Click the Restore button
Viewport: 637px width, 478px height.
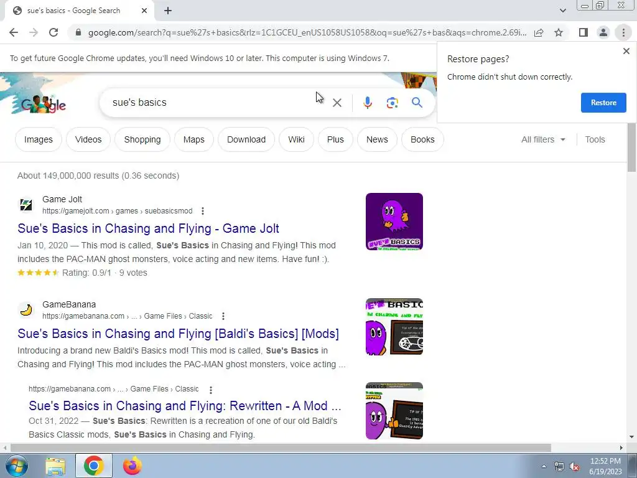pyautogui.click(x=603, y=103)
